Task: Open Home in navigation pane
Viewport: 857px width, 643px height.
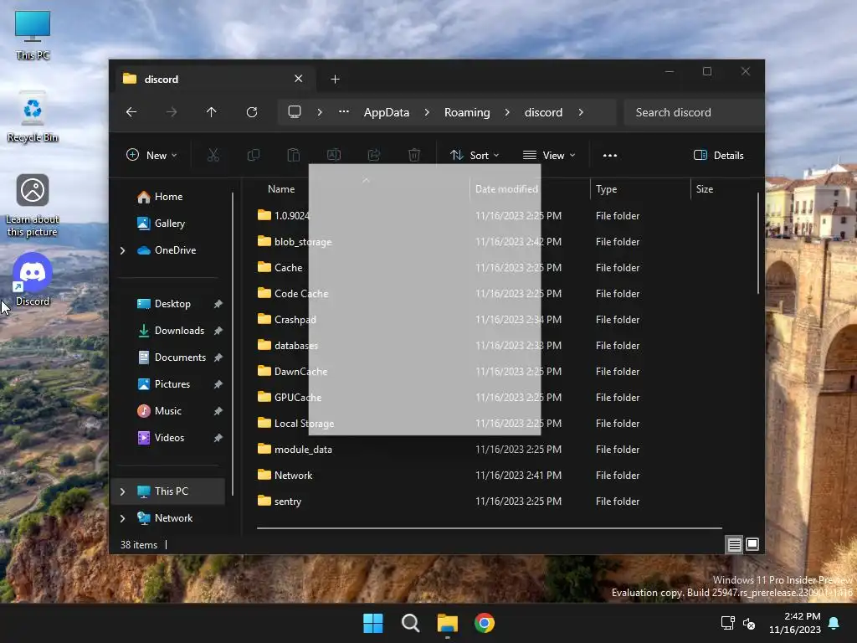Action: tap(168, 197)
